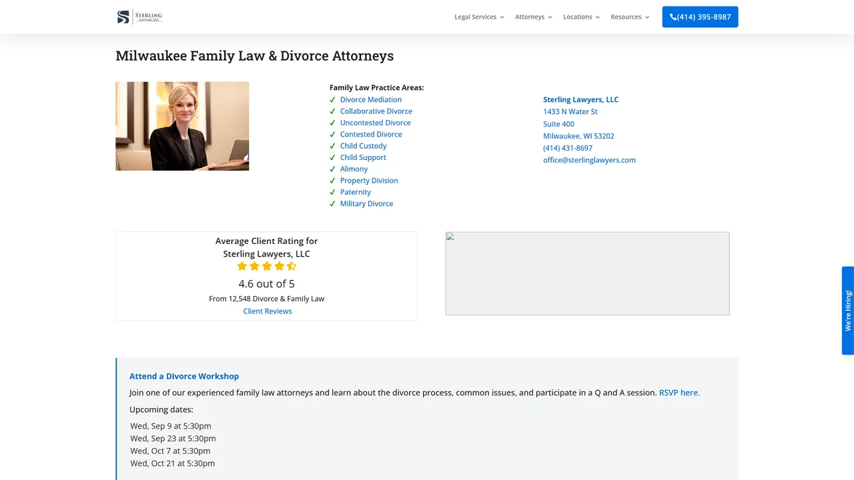Select the Wed, Oct 21 at 5:30pm date
The height and width of the screenshot is (480, 854).
(173, 463)
